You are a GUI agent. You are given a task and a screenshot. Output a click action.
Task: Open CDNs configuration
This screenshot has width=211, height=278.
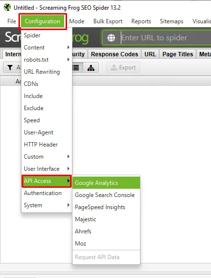click(x=47, y=84)
